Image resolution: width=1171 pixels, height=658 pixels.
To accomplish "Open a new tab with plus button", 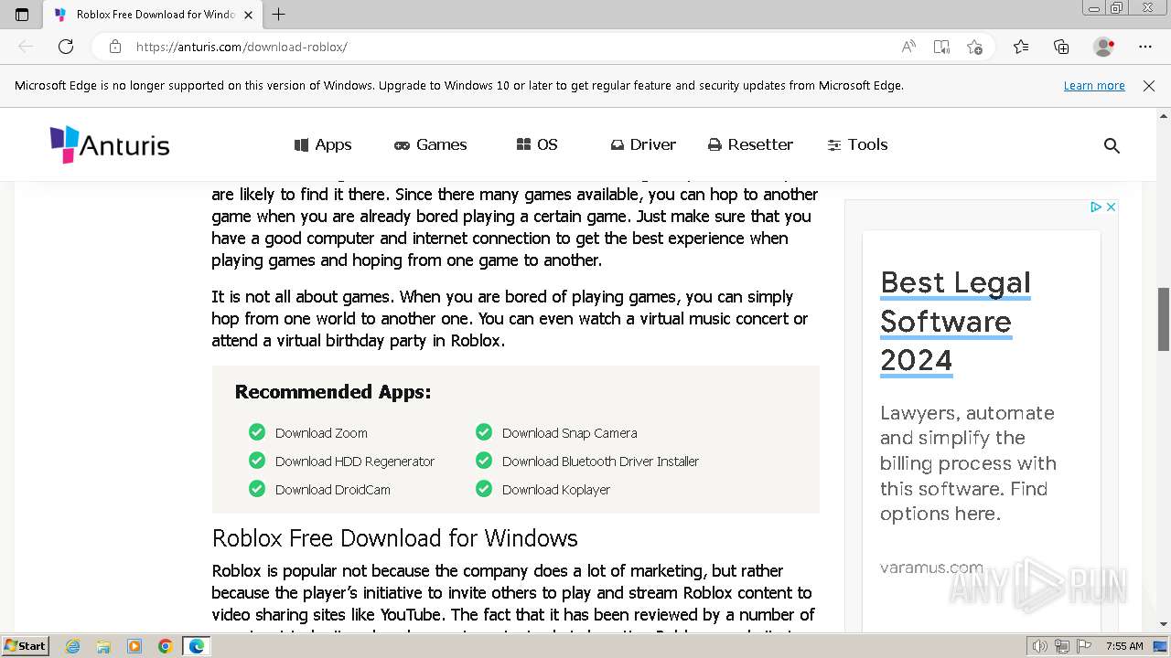I will click(279, 15).
